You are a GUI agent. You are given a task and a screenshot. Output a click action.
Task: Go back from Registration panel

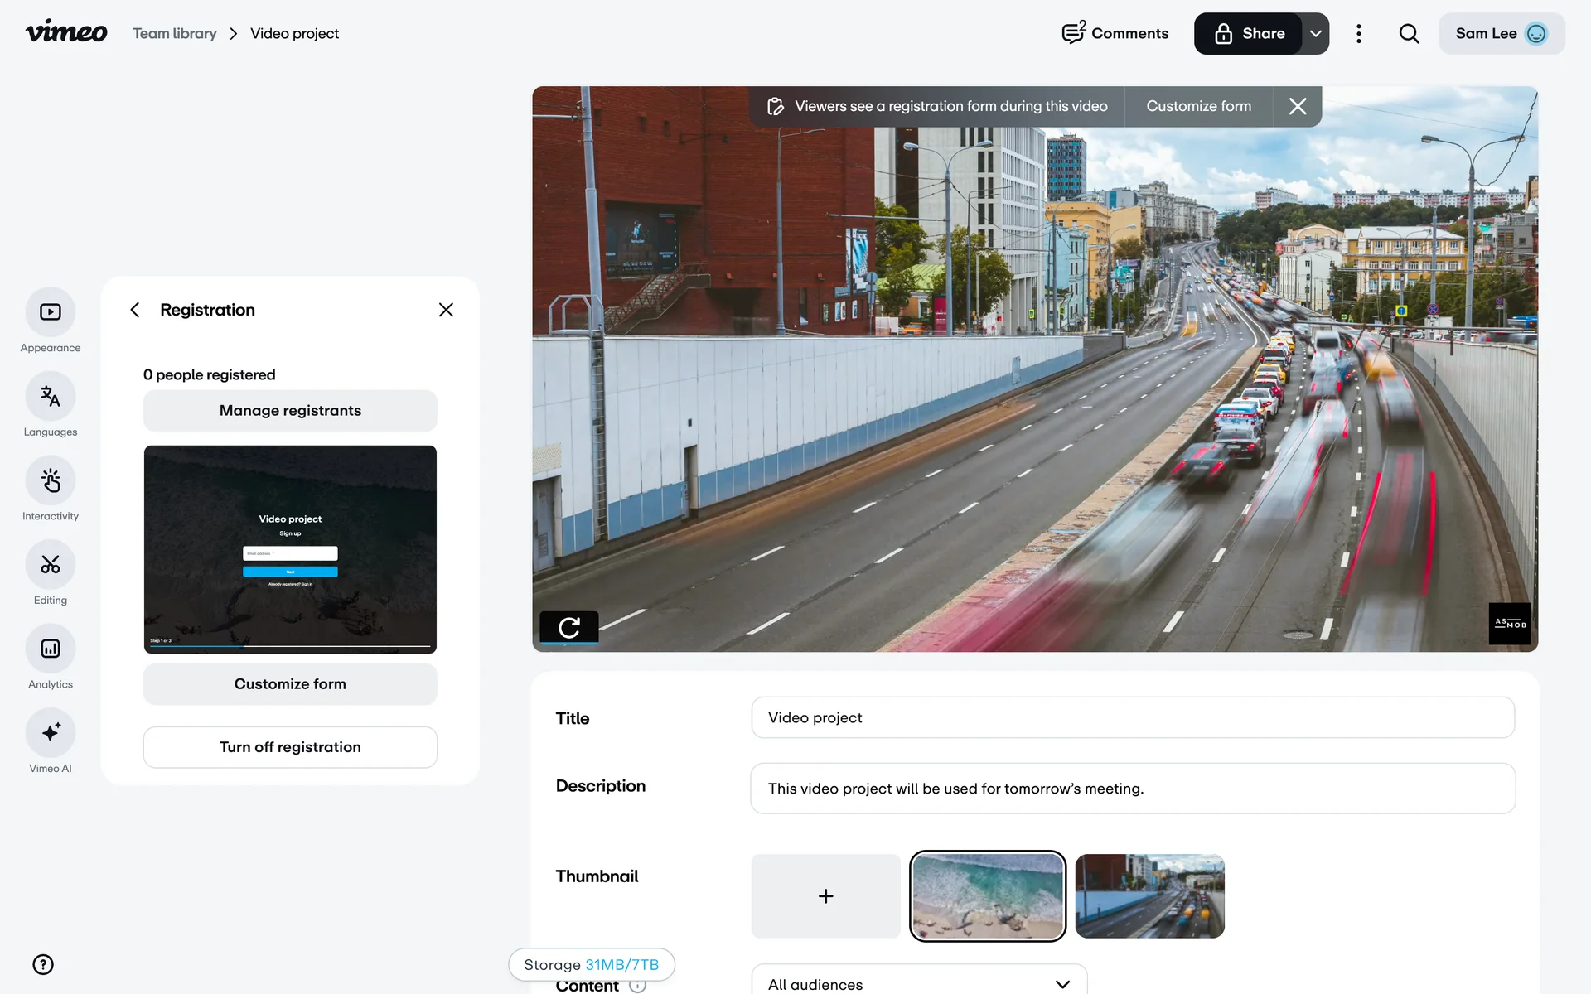click(x=135, y=310)
